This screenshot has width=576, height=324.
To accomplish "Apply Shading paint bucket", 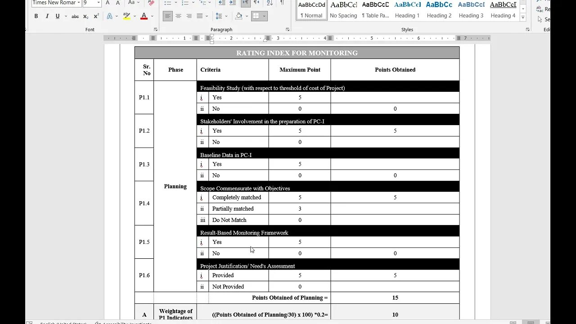I will tap(239, 16).
